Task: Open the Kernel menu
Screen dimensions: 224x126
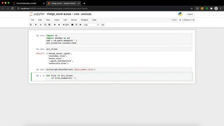Action: coord(74,20)
